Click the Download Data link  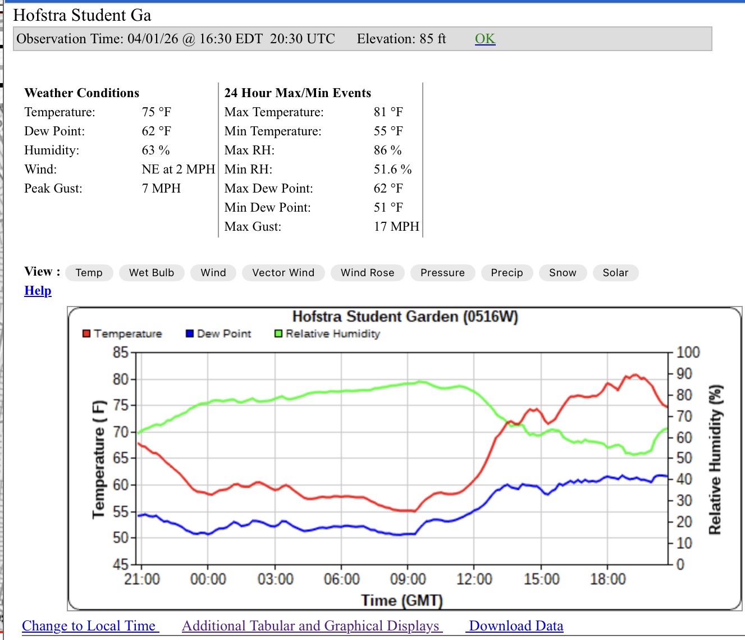pyautogui.click(x=515, y=626)
